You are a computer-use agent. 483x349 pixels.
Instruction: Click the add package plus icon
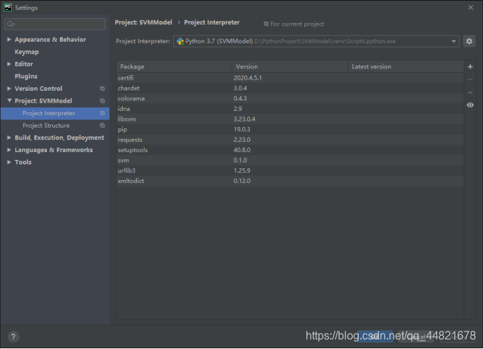470,67
